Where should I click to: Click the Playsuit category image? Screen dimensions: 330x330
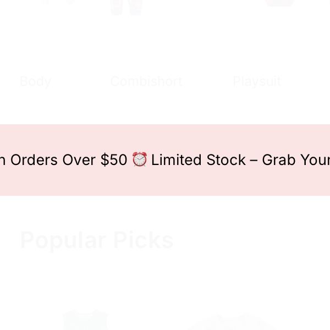[279, 3]
